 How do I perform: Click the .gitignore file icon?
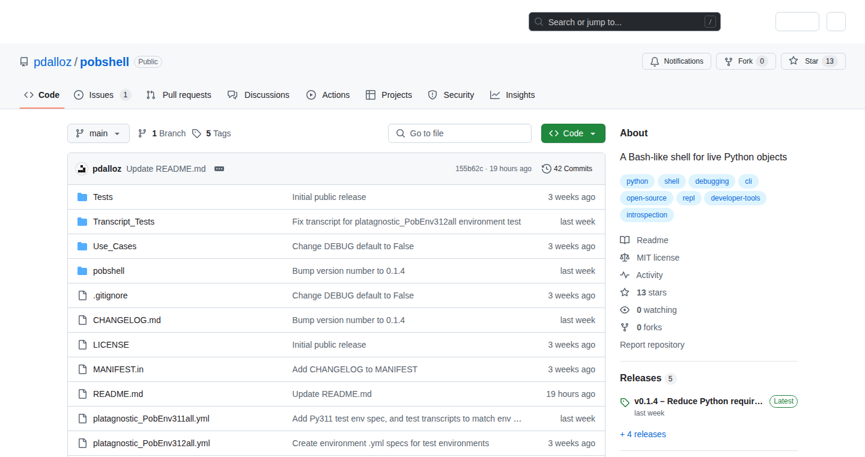(x=82, y=295)
